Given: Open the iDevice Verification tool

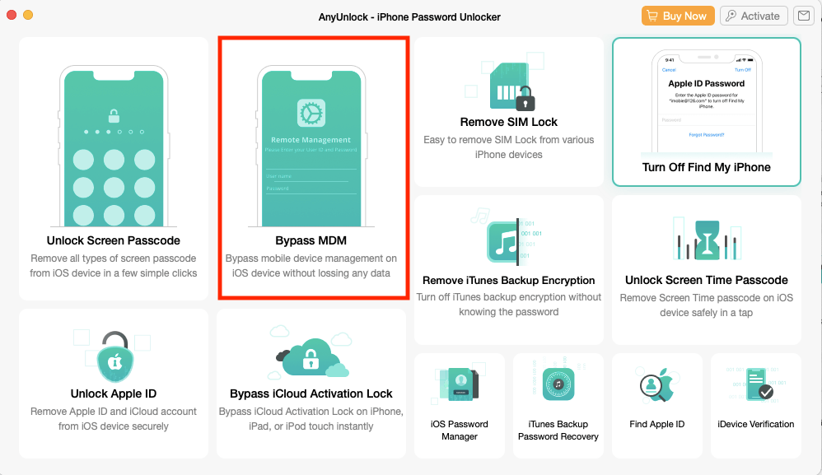Looking at the screenshot, I should pyautogui.click(x=755, y=405).
